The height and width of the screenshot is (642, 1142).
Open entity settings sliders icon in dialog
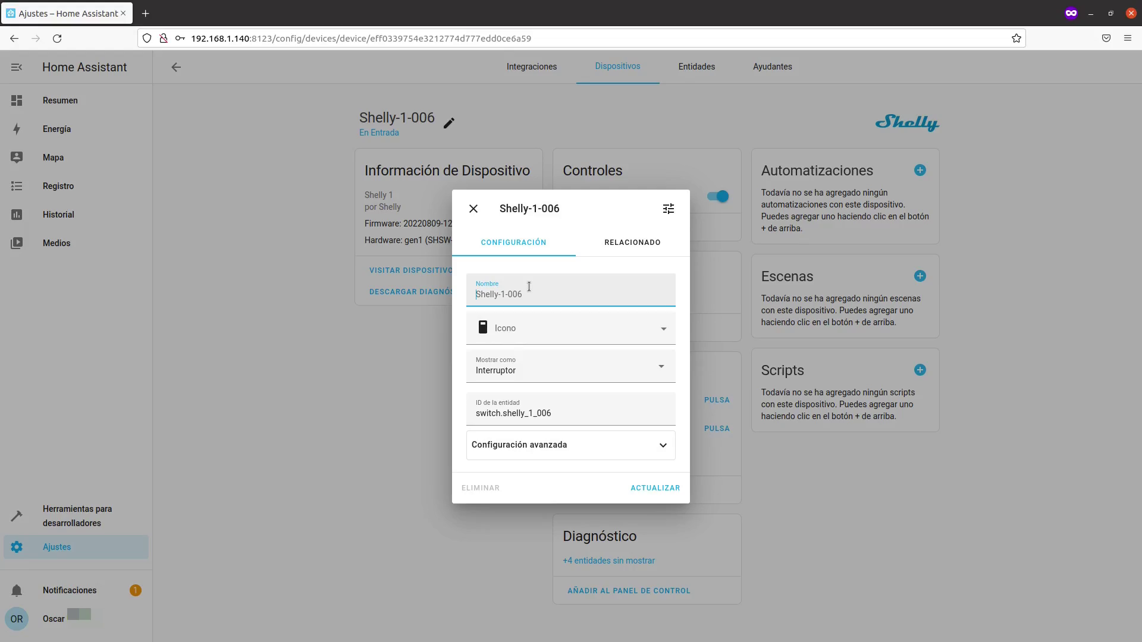pos(669,209)
